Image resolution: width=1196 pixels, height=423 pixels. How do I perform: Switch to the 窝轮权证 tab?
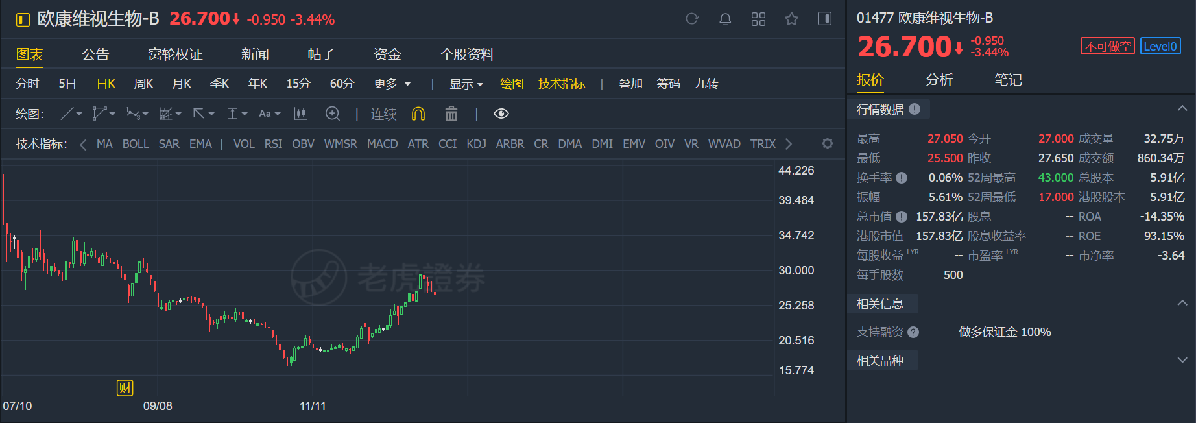[x=175, y=54]
